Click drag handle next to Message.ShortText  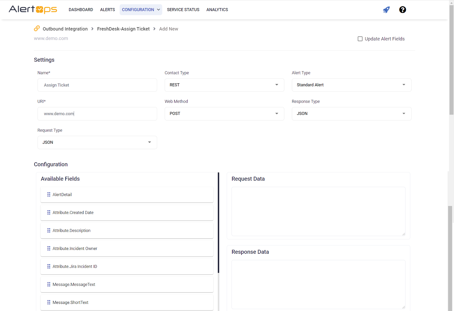(49, 302)
